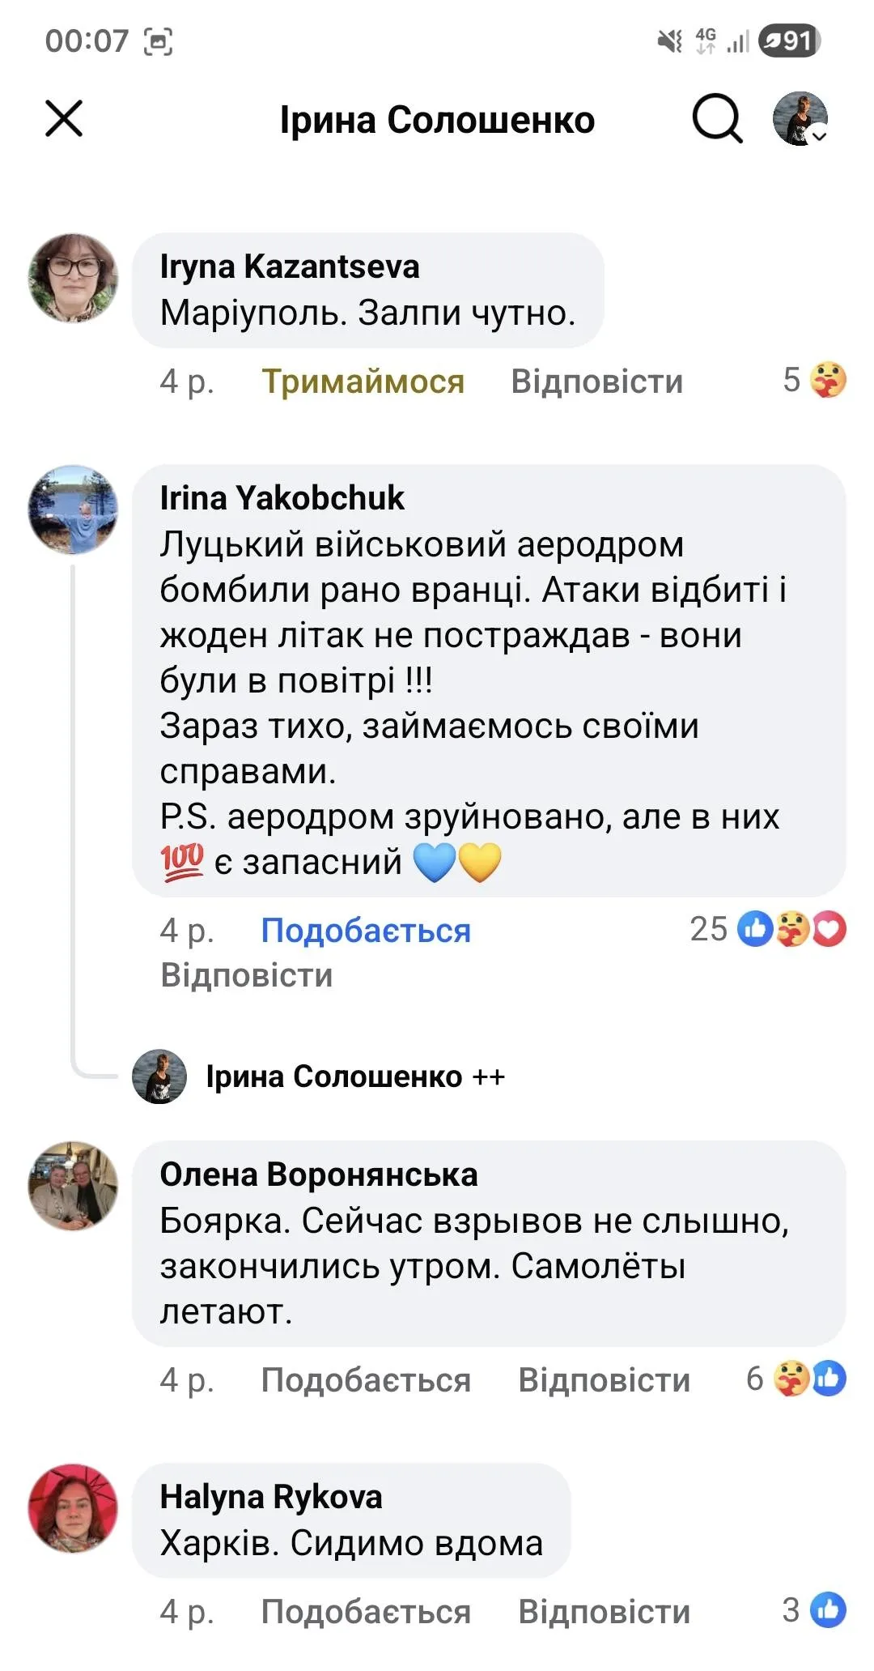Open Irina Yakobchuk's profile picture
874x1671 pixels.
pos(74,509)
